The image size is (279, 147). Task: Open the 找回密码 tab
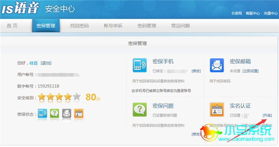pyautogui.click(x=79, y=26)
